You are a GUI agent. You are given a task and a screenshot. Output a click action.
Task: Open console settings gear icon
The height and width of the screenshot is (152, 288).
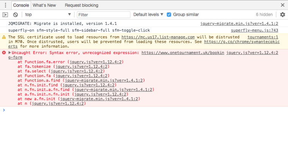[282, 15]
